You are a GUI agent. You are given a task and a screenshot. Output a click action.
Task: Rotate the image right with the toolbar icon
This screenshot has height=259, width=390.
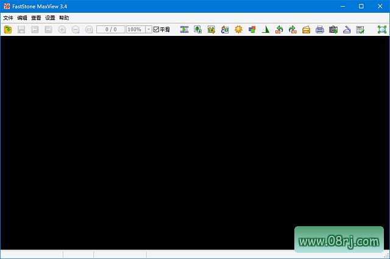click(292, 29)
